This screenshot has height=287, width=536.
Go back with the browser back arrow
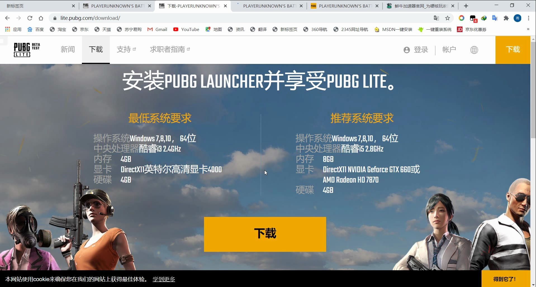(8, 18)
